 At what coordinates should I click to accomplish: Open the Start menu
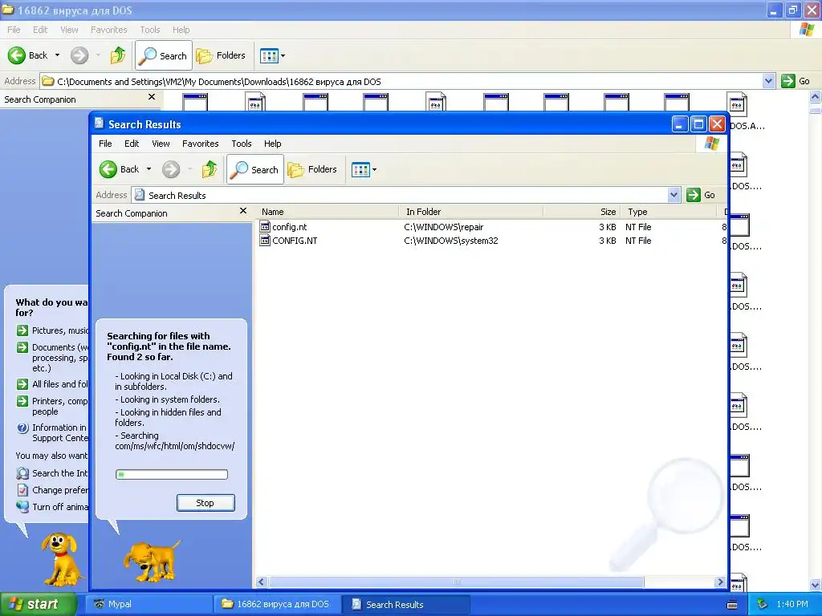tap(39, 604)
